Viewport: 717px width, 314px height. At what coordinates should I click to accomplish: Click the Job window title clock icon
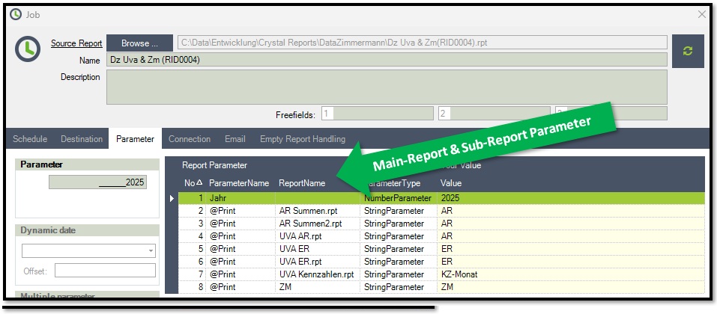tap(15, 14)
